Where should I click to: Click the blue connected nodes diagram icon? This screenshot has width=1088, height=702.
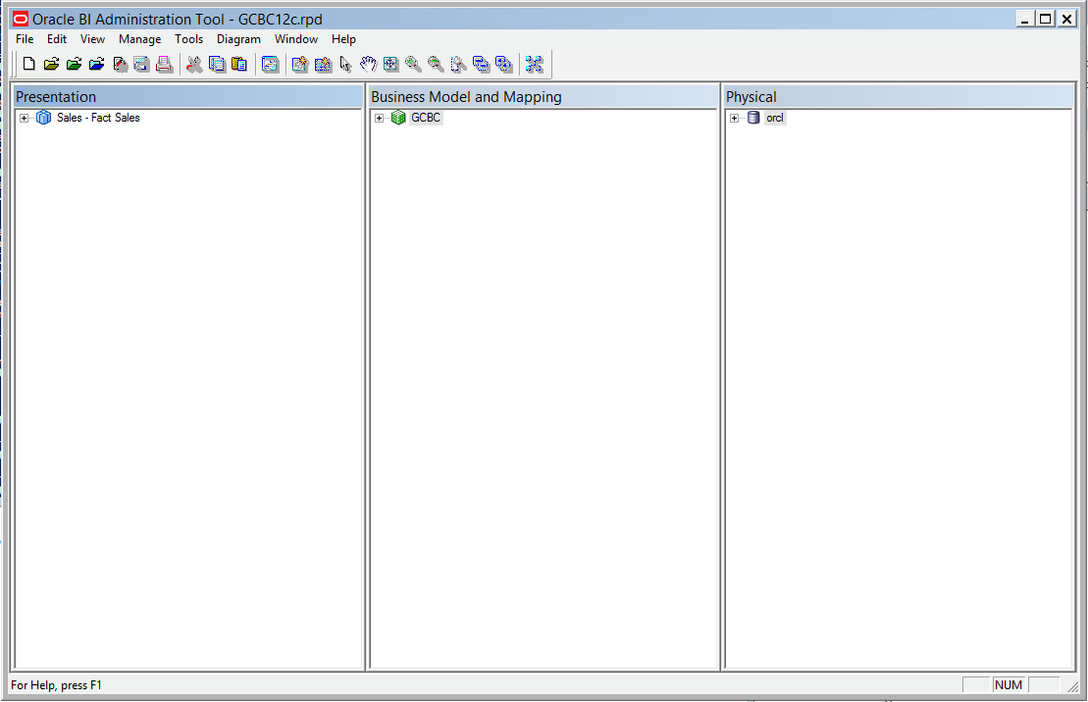tap(534, 65)
